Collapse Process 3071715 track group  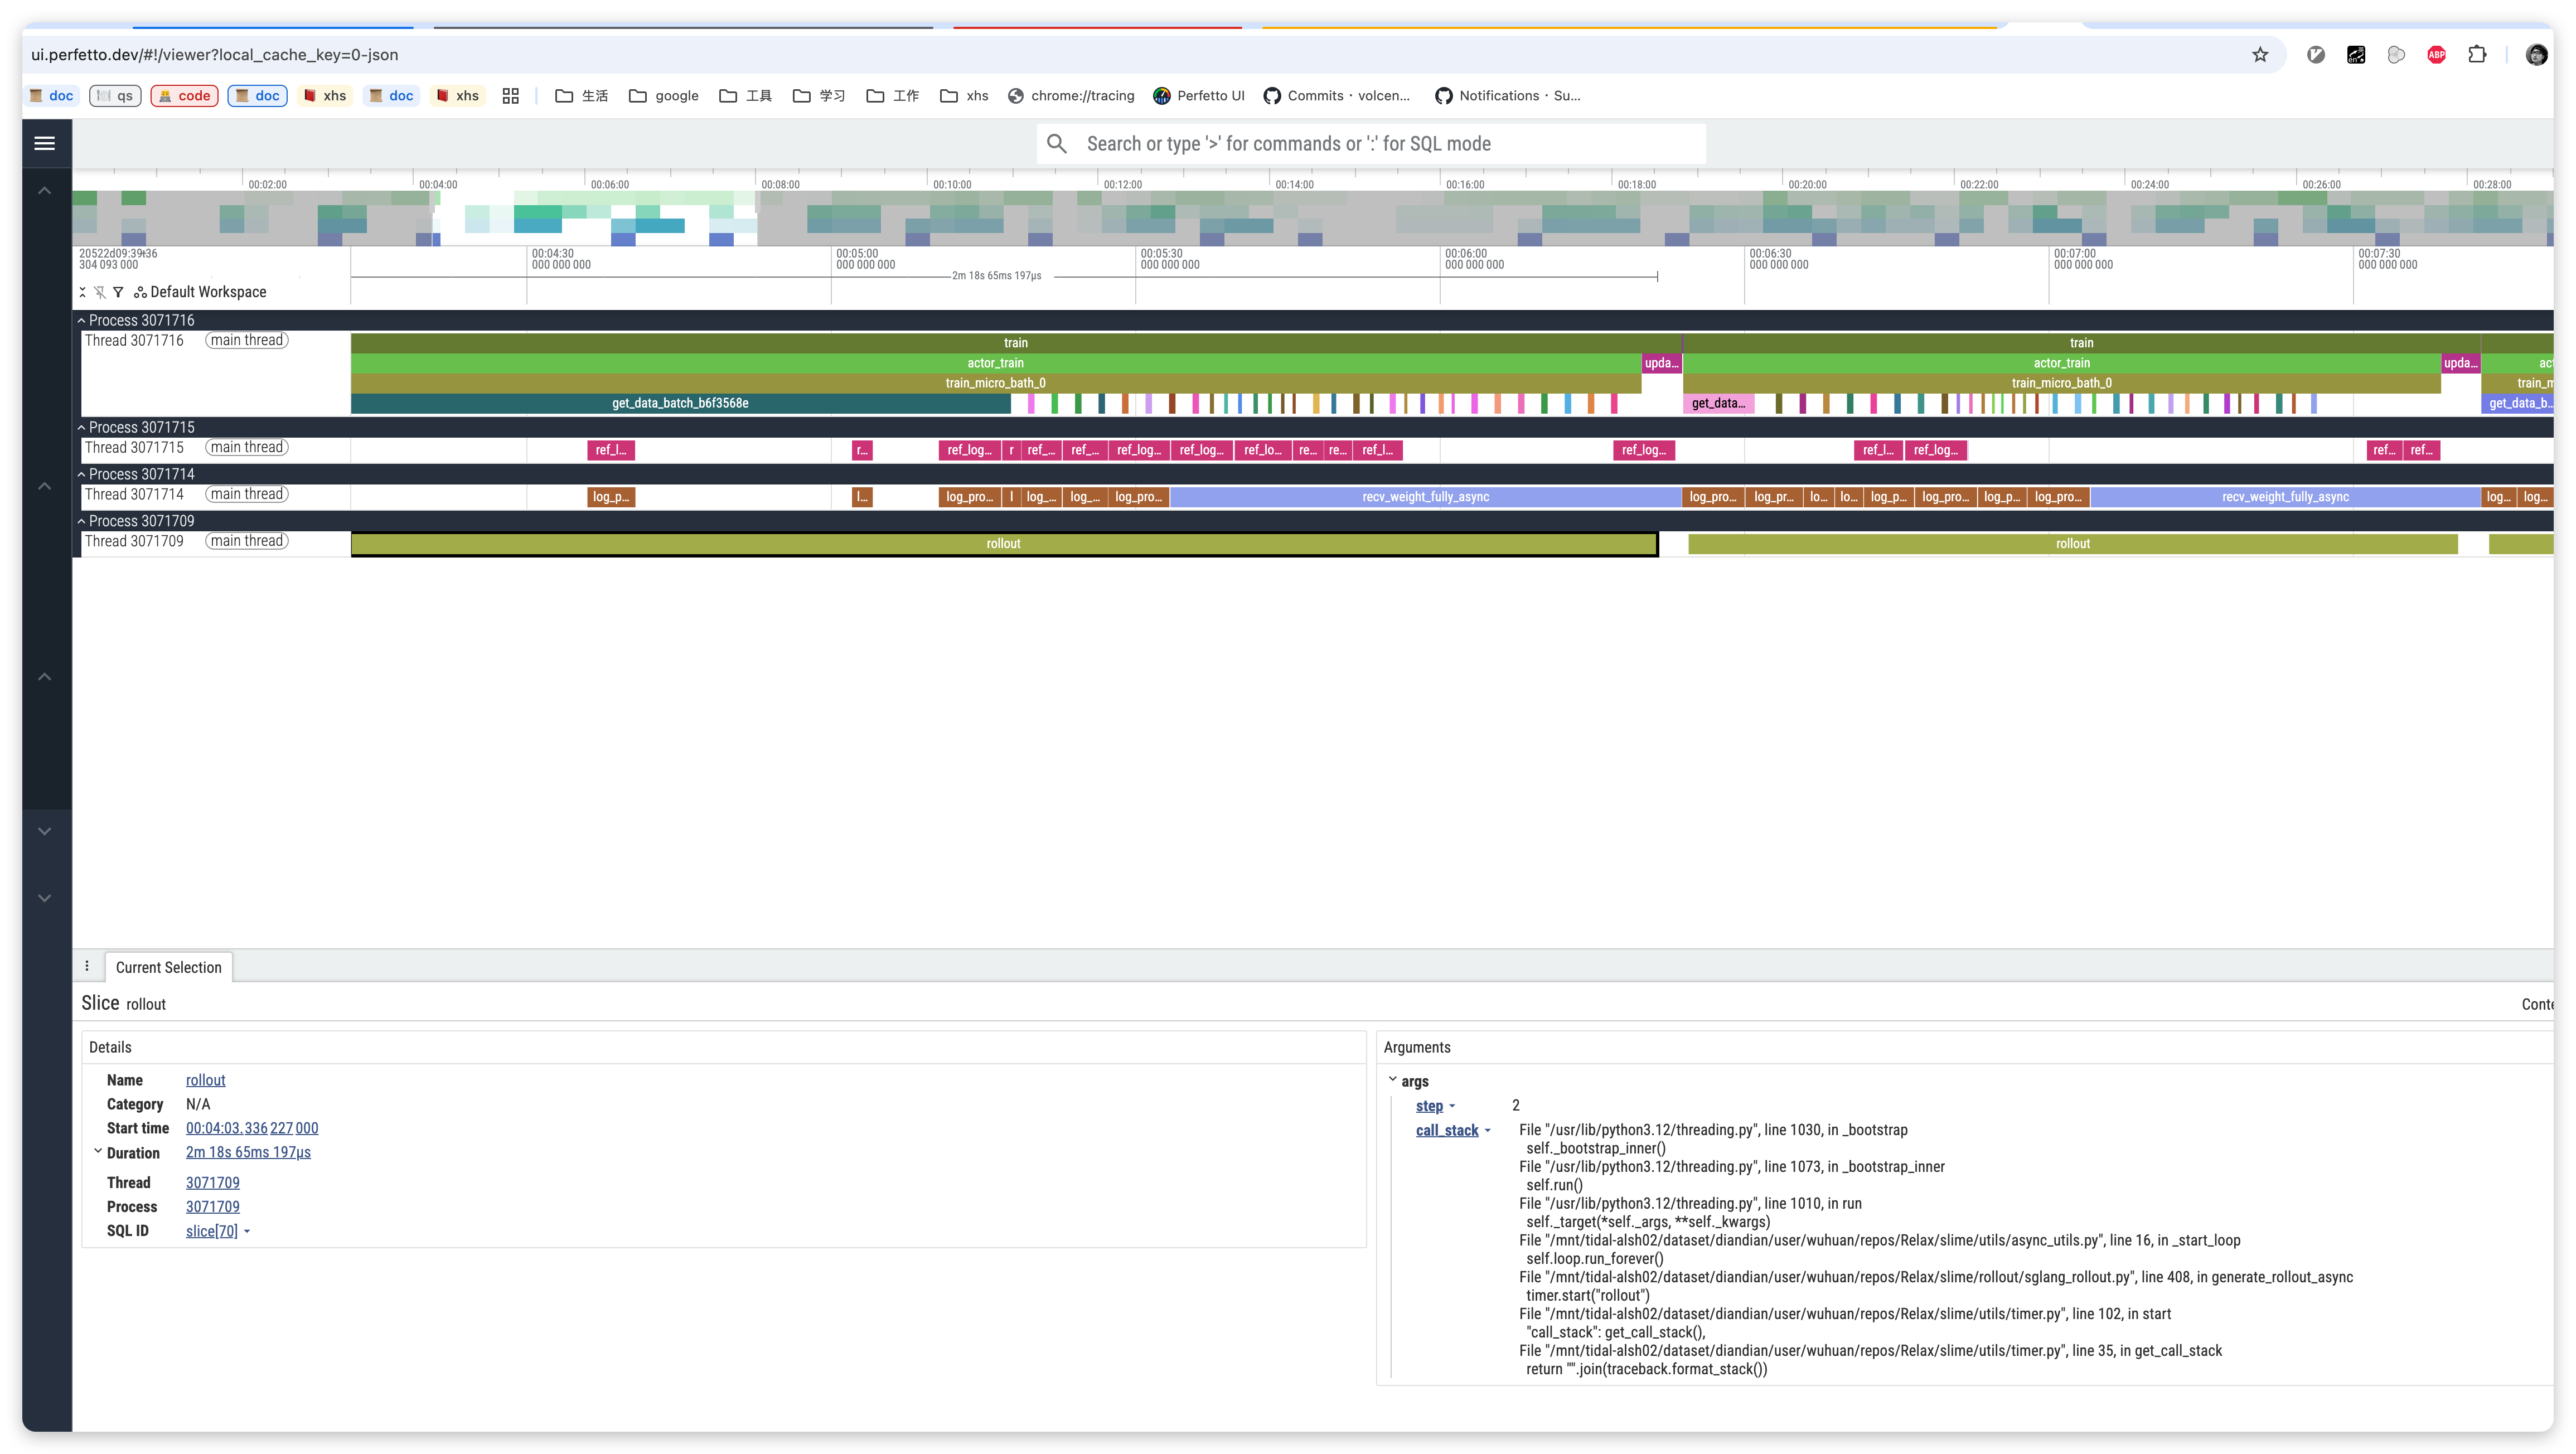(82, 428)
